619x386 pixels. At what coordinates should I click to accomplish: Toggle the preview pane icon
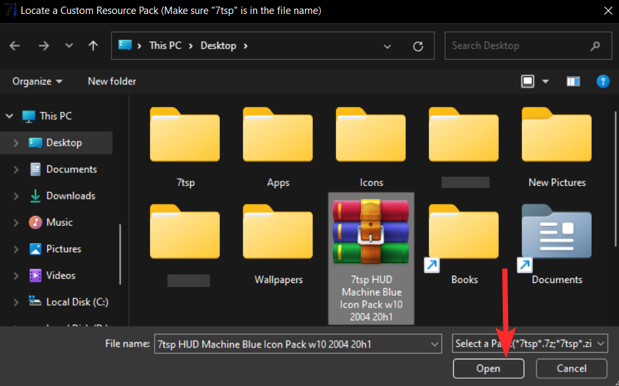(x=573, y=81)
